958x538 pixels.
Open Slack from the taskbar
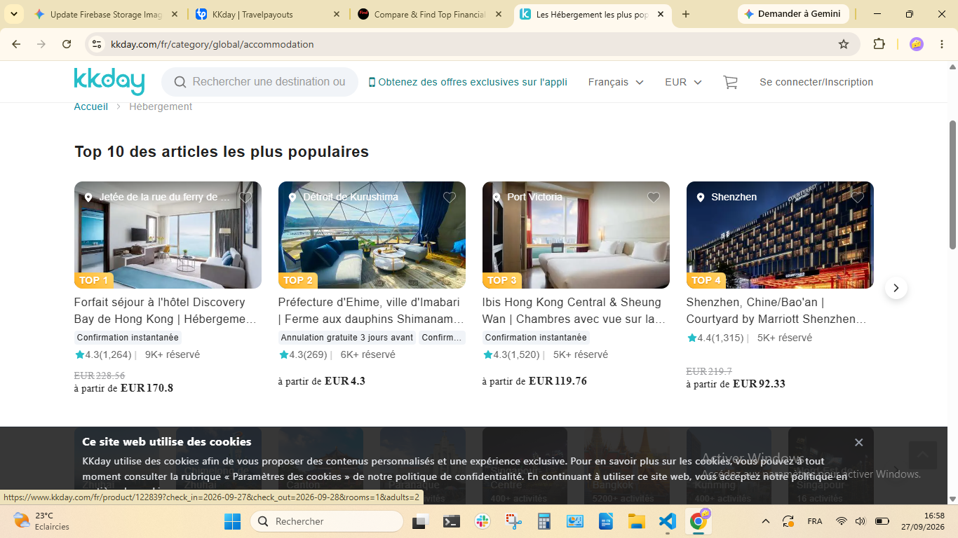(x=482, y=521)
